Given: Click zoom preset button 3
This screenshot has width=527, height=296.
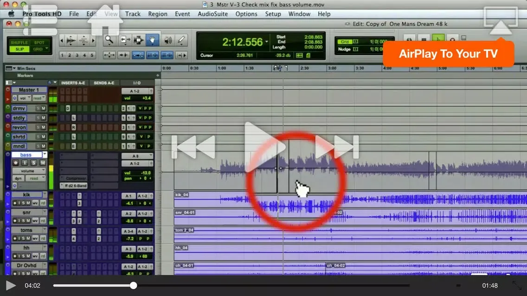Looking at the screenshot, I should click(x=77, y=55).
